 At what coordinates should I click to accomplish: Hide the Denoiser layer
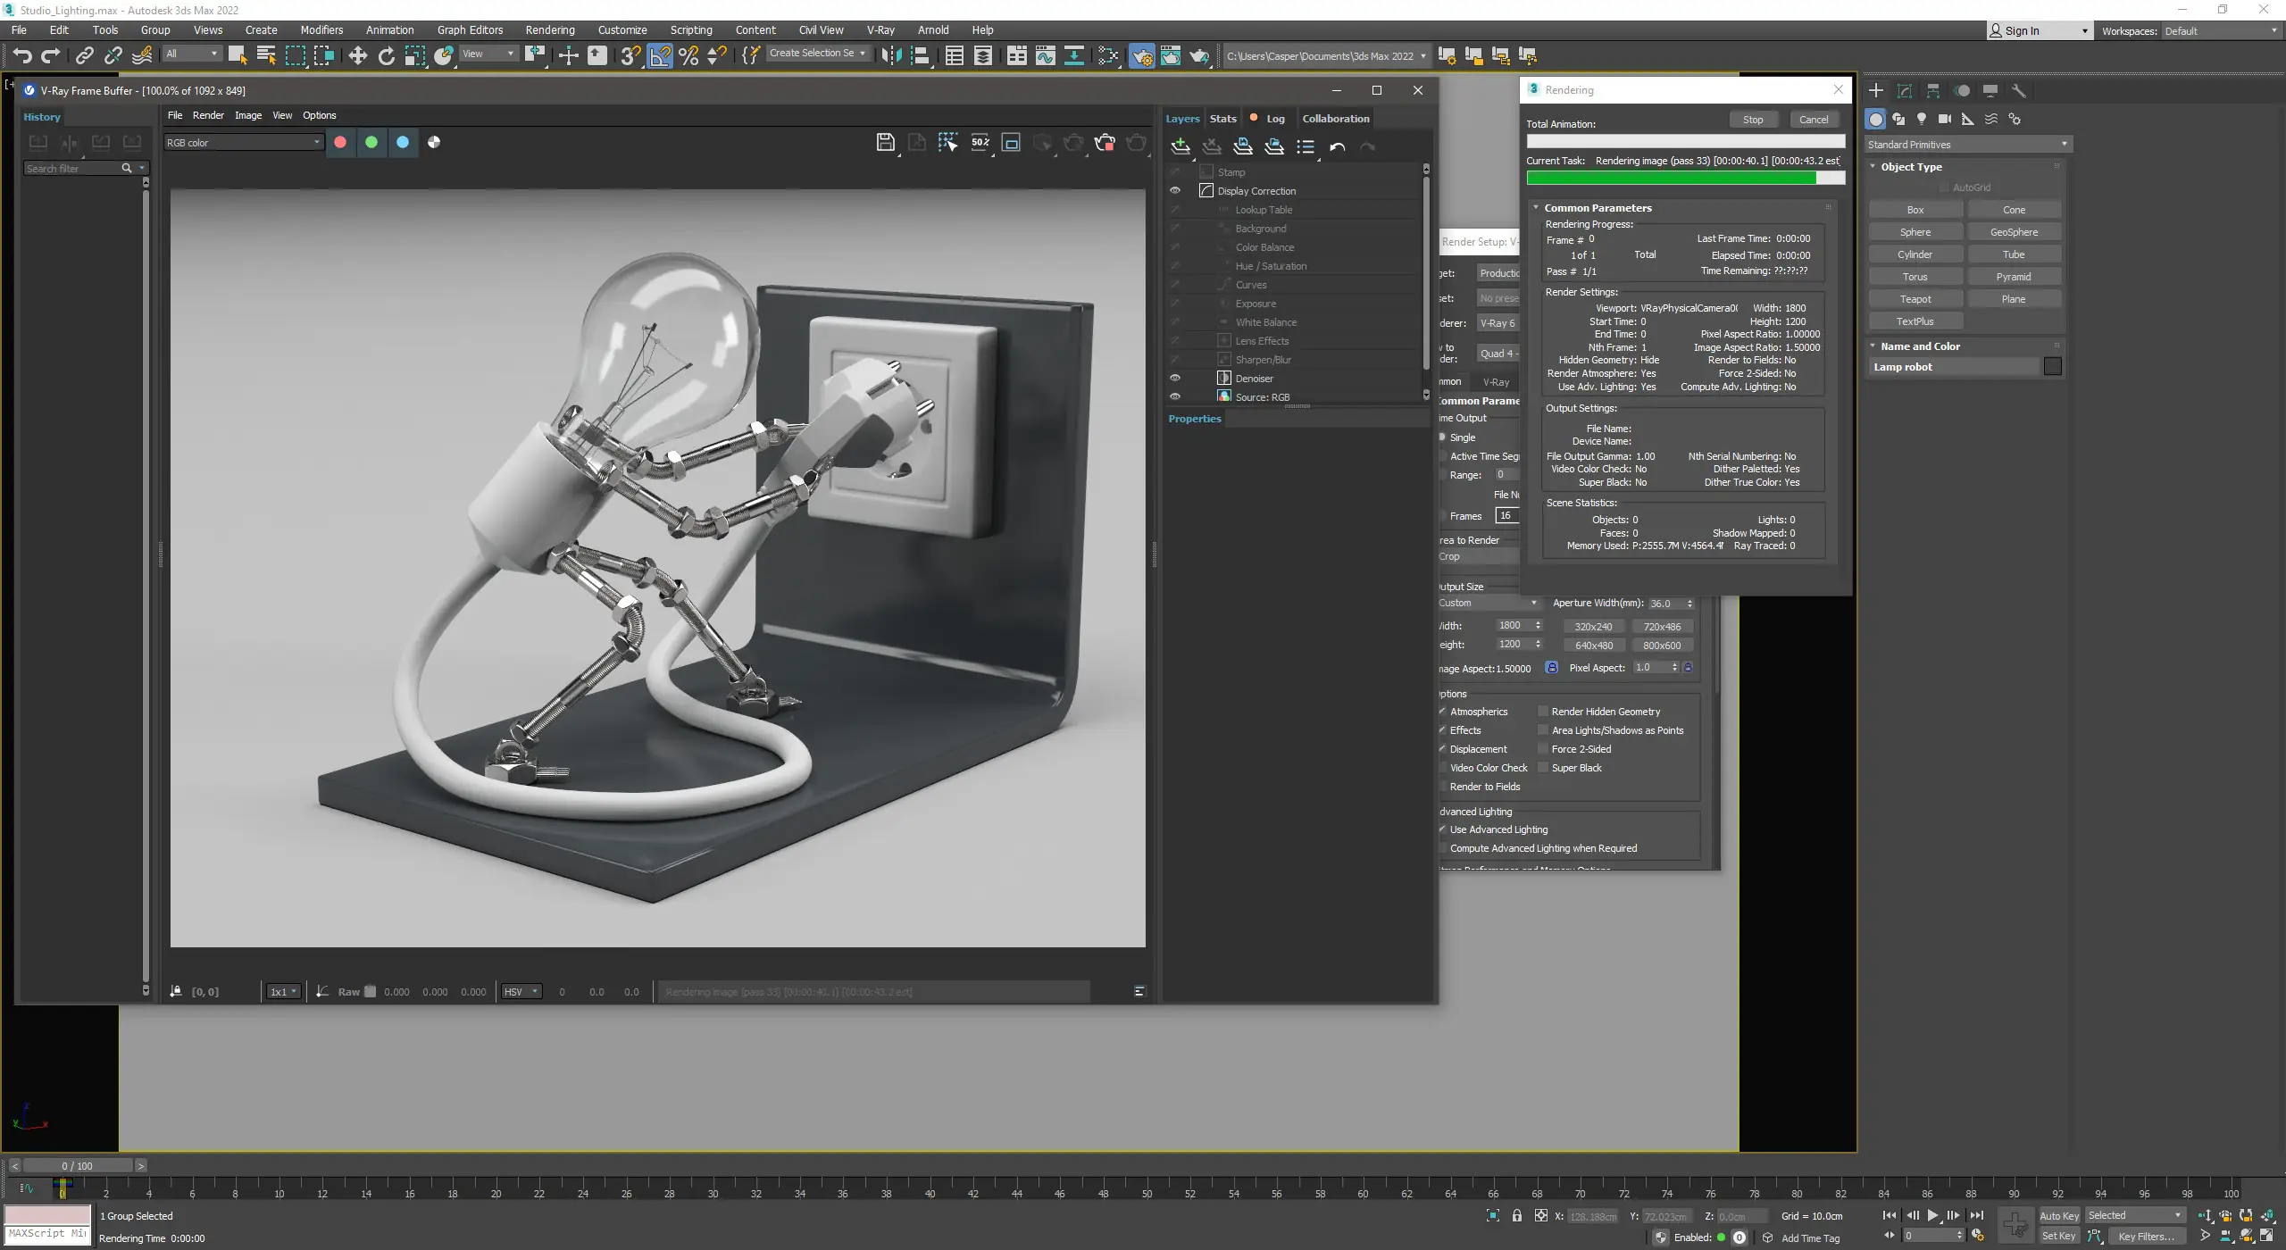1175,379
